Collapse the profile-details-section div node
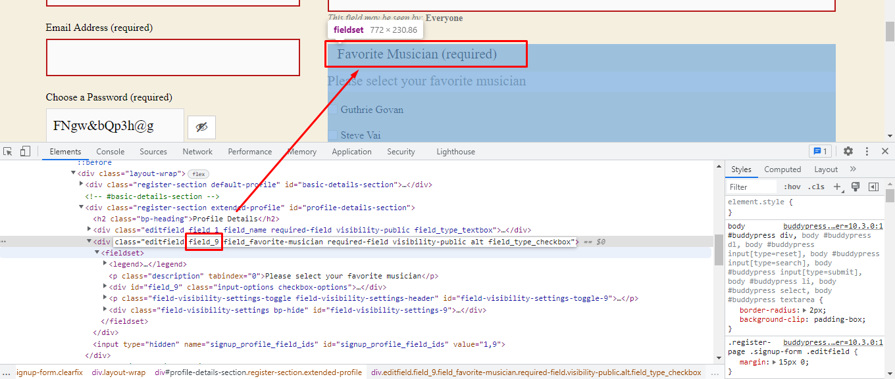The image size is (895, 379). 82,208
